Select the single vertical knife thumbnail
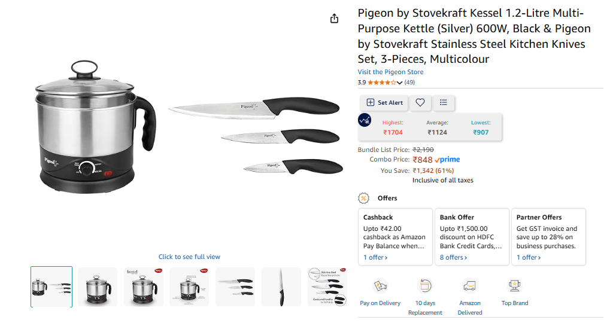Screen dimensions: 613x326 (281, 287)
